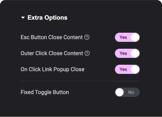The height and width of the screenshot is (117, 162).
Task: Enable the Fixed Toggle Button switch
Action: (x=127, y=92)
